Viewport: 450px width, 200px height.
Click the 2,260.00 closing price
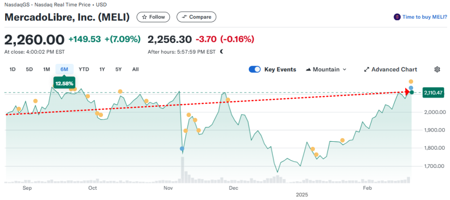34,39
